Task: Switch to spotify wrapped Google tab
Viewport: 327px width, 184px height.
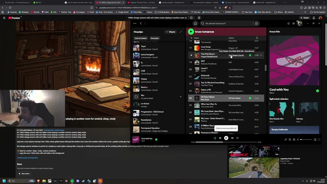Action: point(172,3)
